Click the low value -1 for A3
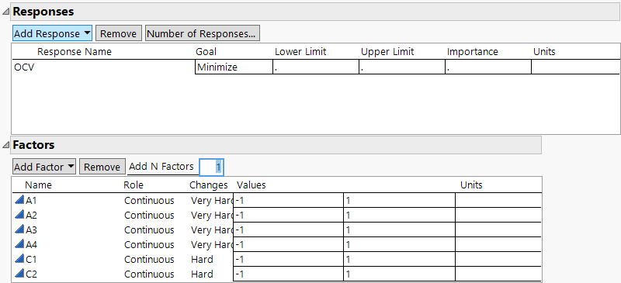This screenshot has height=283, width=621. pos(288,230)
